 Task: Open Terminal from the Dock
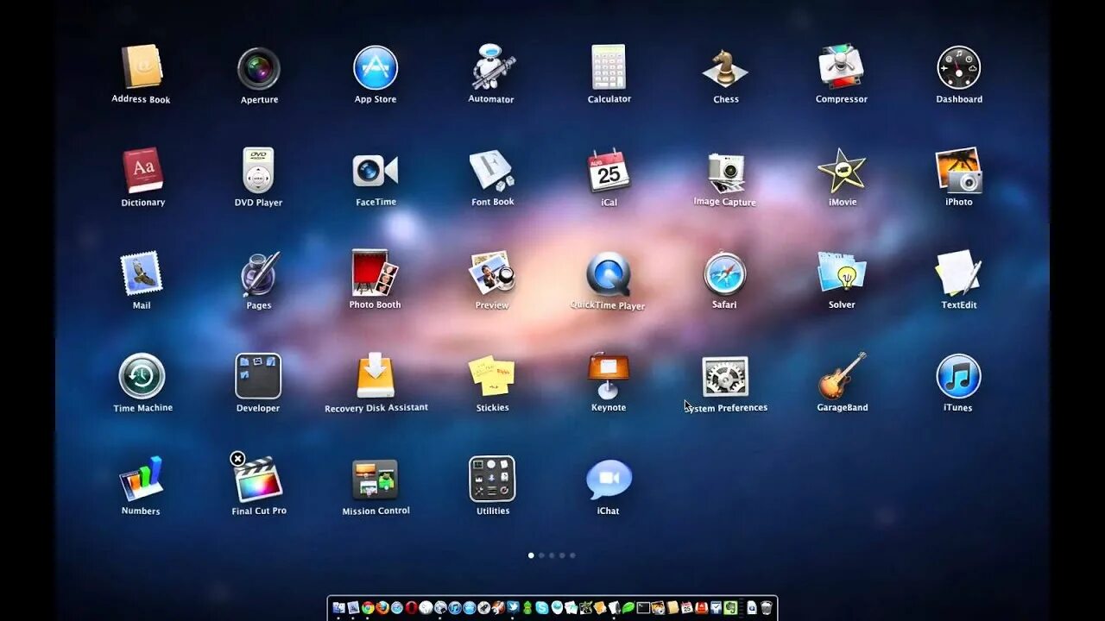643,608
